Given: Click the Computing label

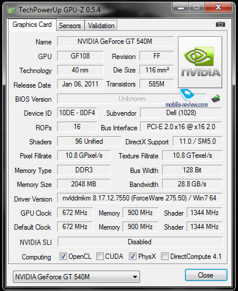Looking at the screenshot, I should [x=37, y=257].
